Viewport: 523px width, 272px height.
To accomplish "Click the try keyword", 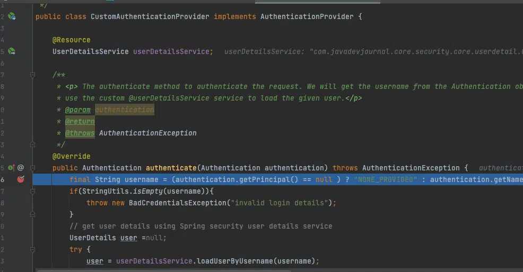I will pos(76,250).
